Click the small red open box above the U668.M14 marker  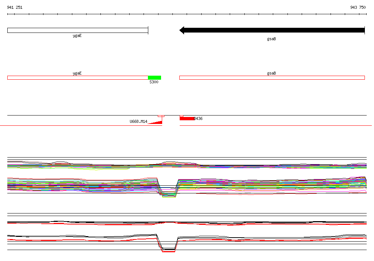click(x=161, y=116)
